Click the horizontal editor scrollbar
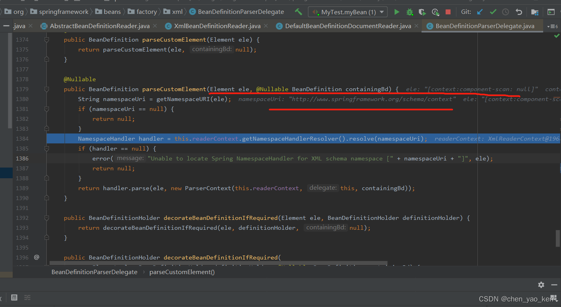The image size is (561, 307). (x=218, y=263)
